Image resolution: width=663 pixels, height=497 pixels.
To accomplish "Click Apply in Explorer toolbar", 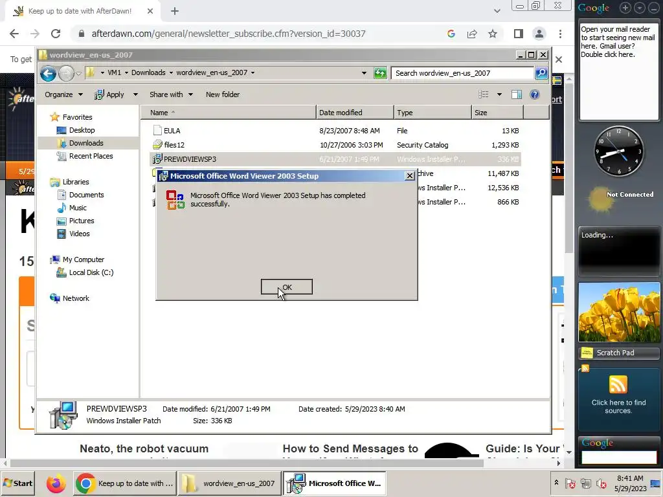I will 109,94.
